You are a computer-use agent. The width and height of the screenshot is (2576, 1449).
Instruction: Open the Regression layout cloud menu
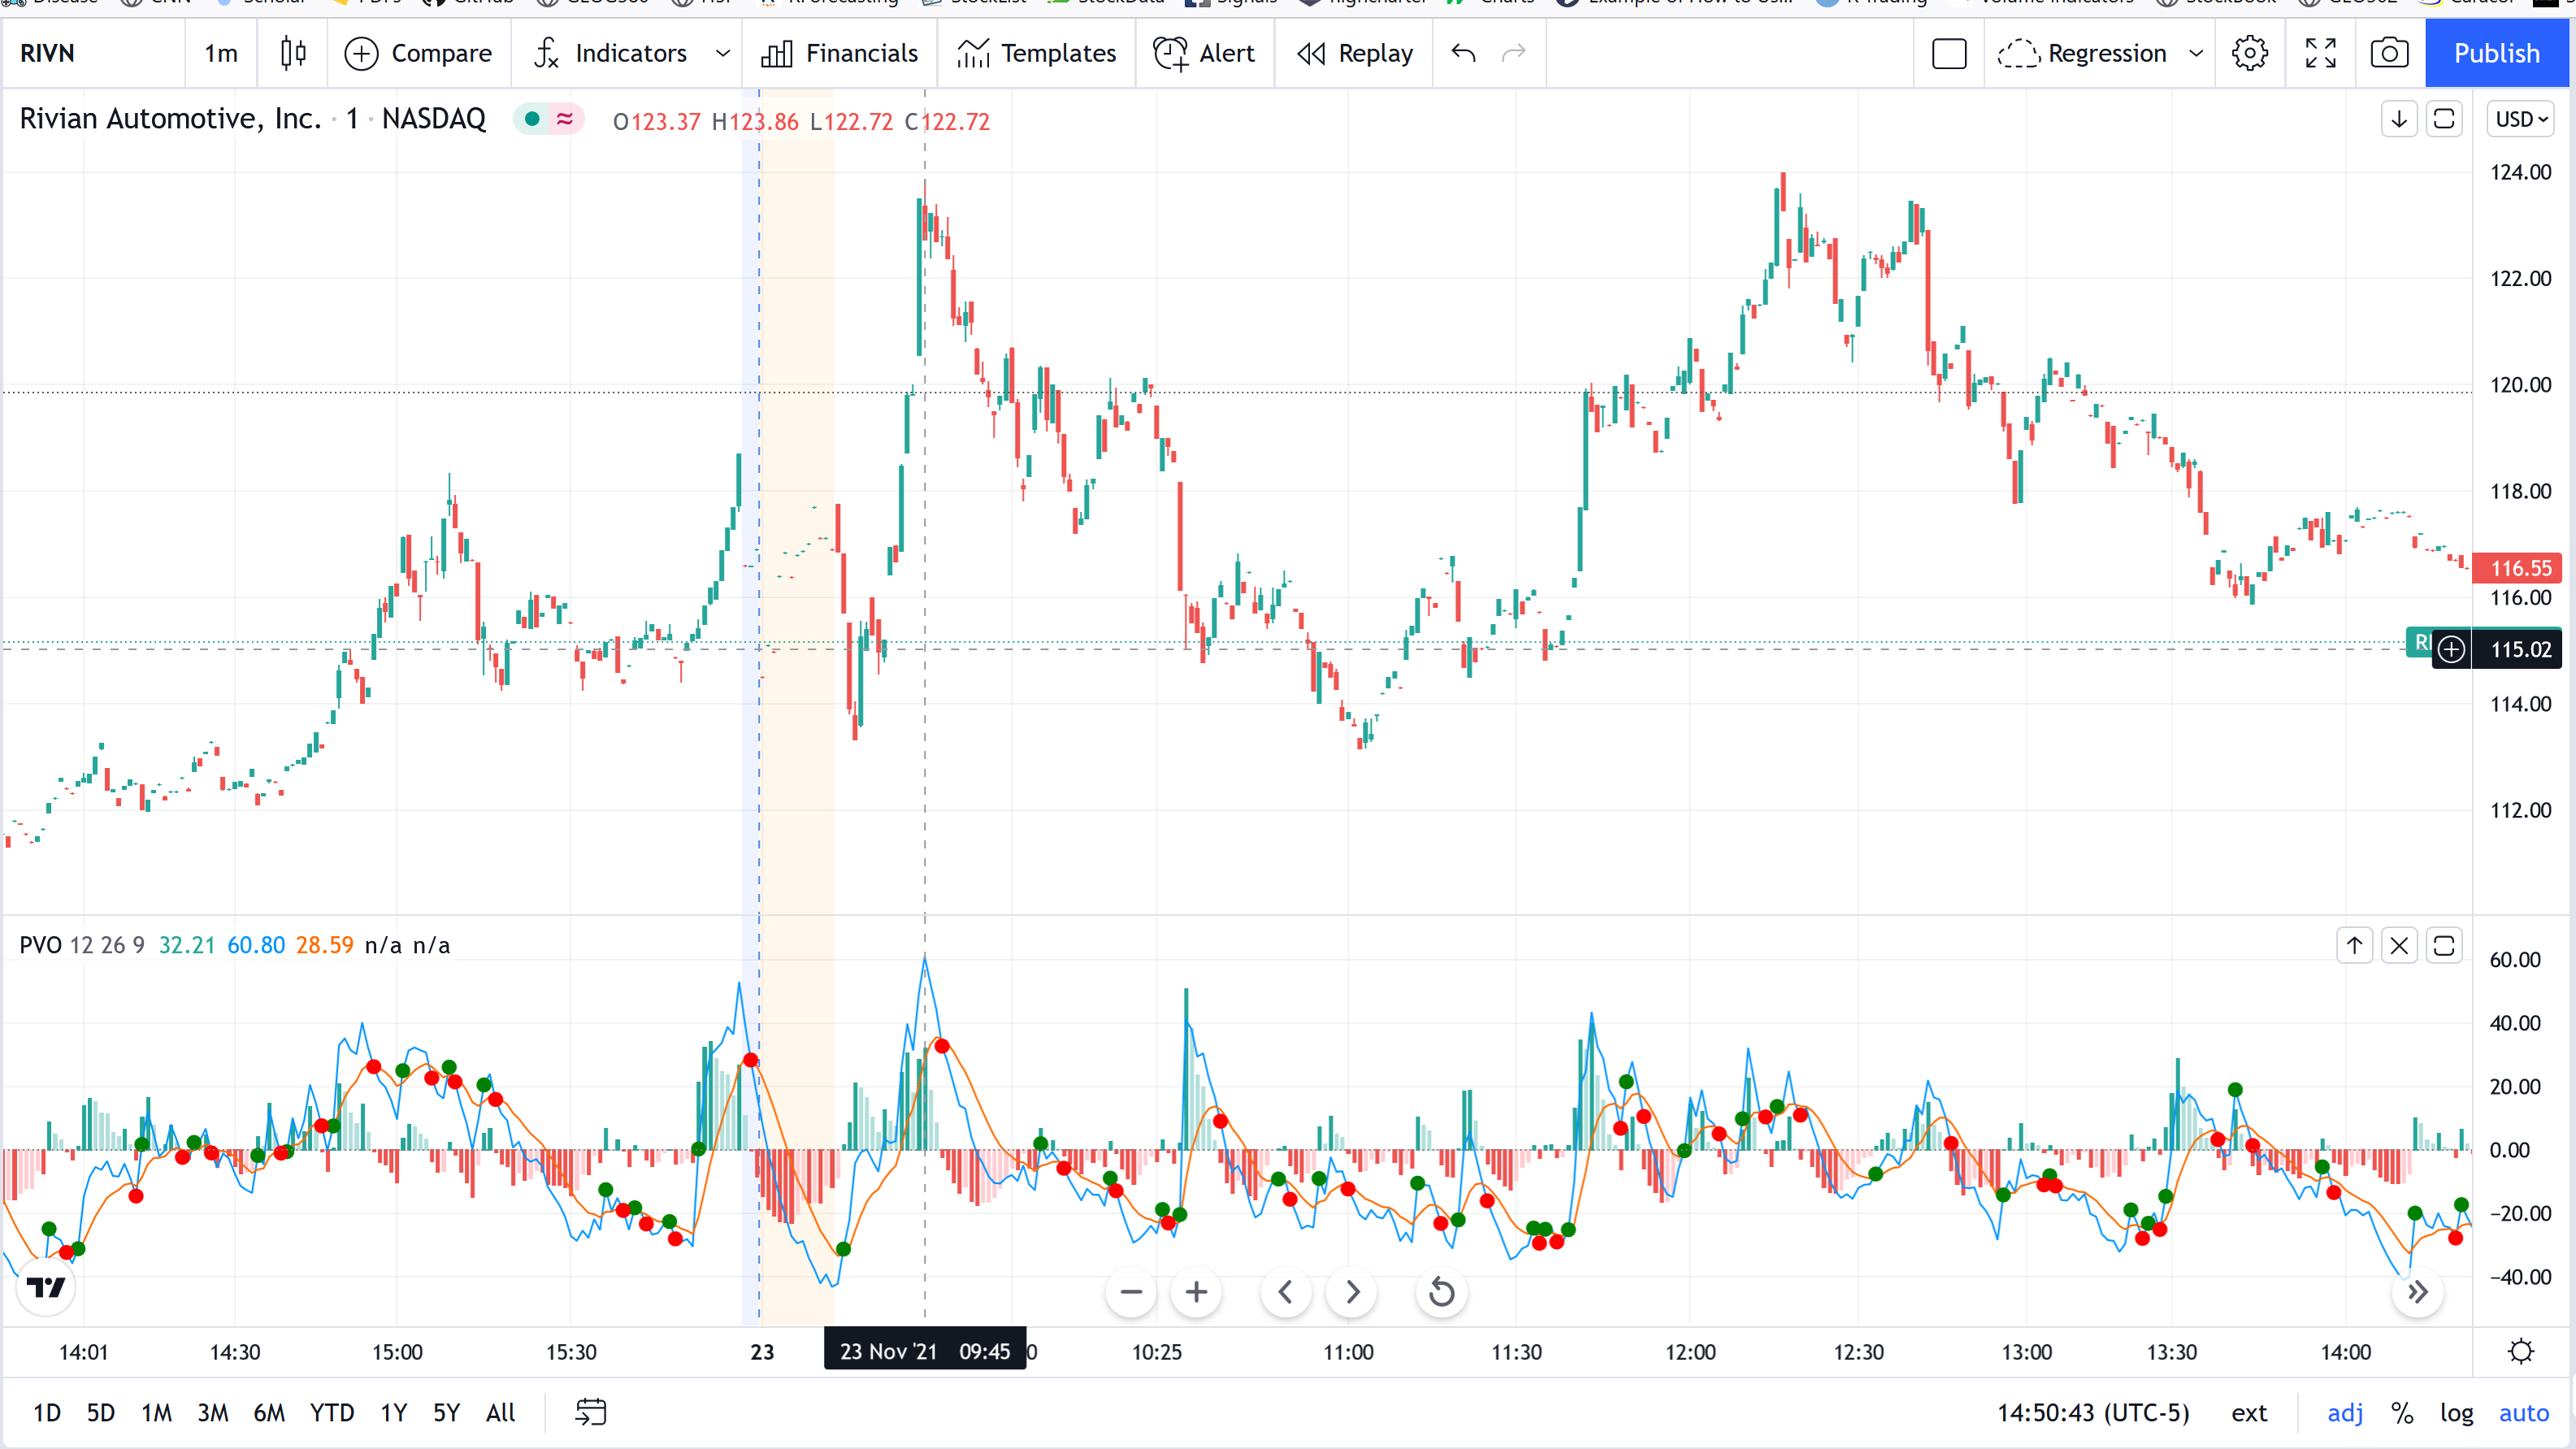[2082, 53]
